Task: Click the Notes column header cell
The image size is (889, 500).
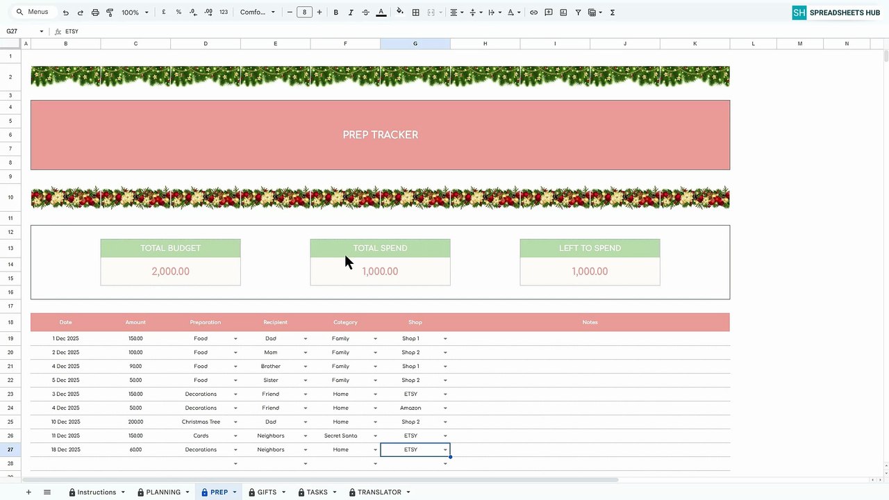Action: (590, 322)
